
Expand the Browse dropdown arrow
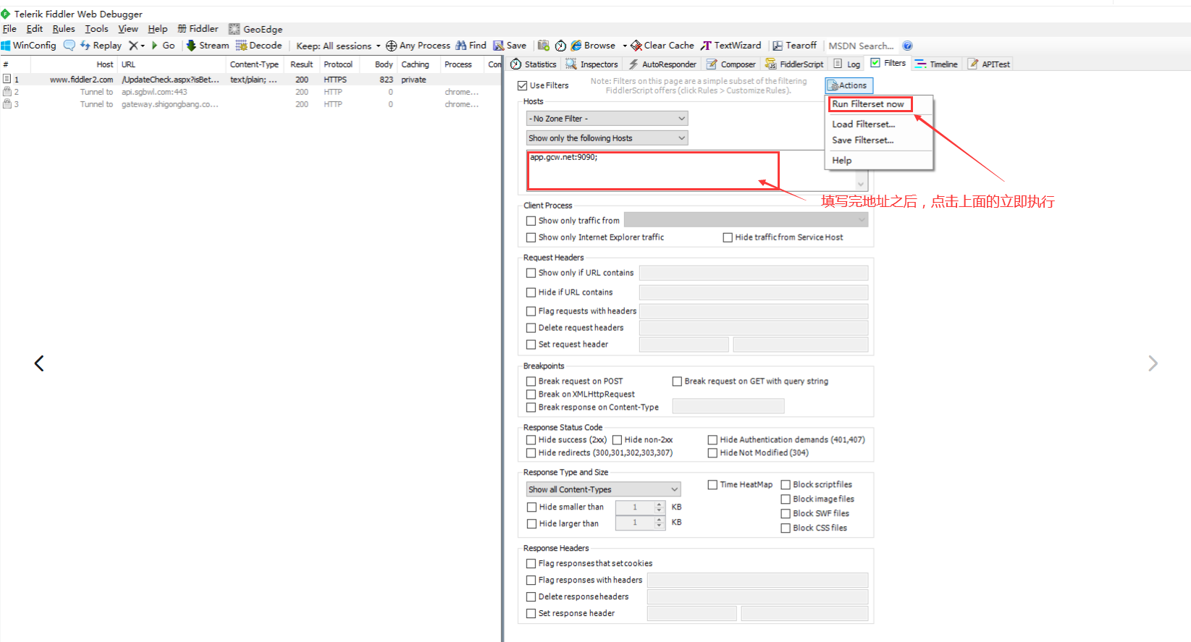(x=624, y=46)
